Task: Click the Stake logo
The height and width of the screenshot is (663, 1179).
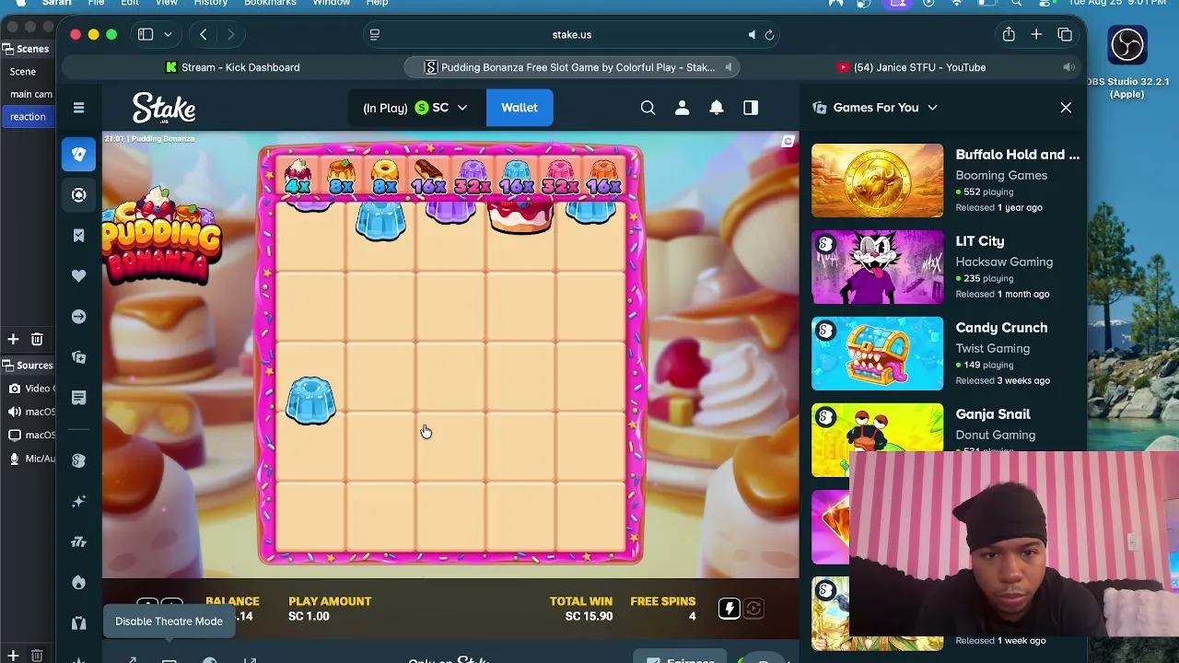Action: pos(164,108)
